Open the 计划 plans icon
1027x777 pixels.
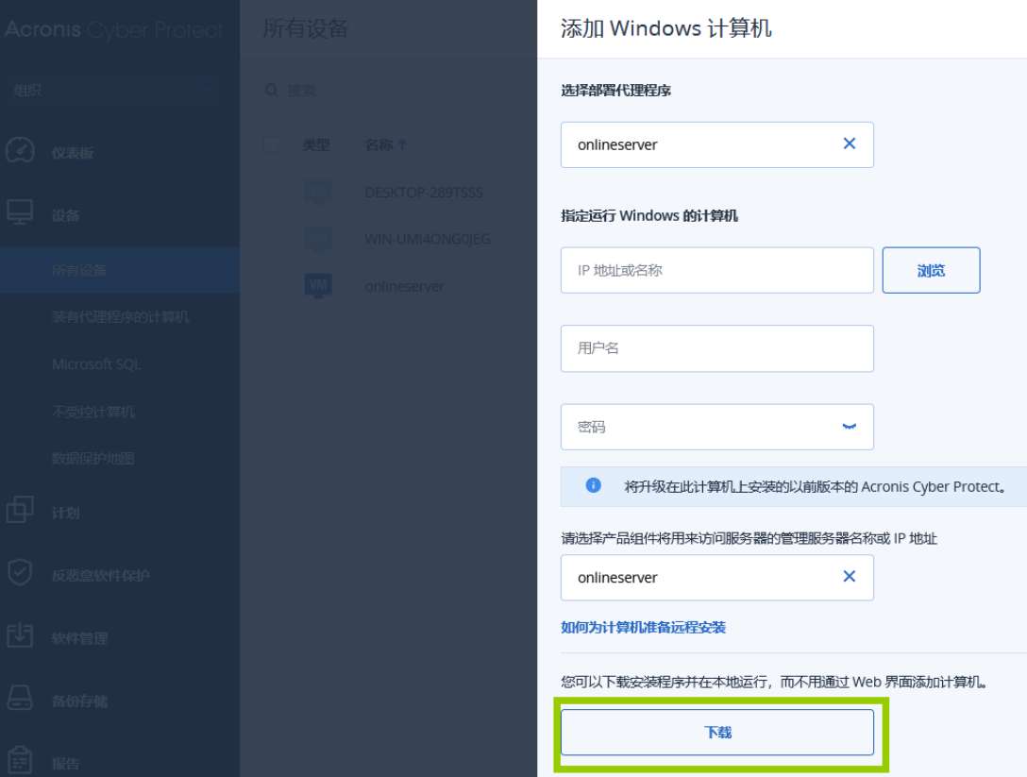tap(20, 509)
